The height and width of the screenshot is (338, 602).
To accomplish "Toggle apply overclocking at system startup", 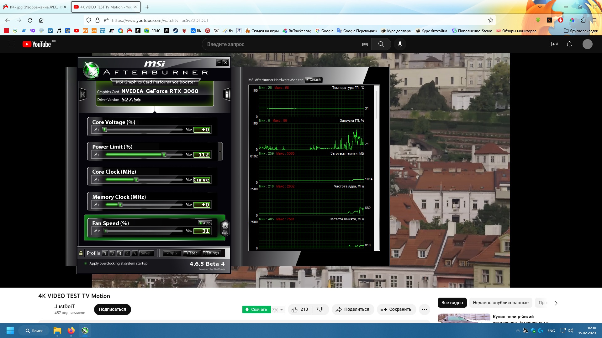I will (x=86, y=264).
